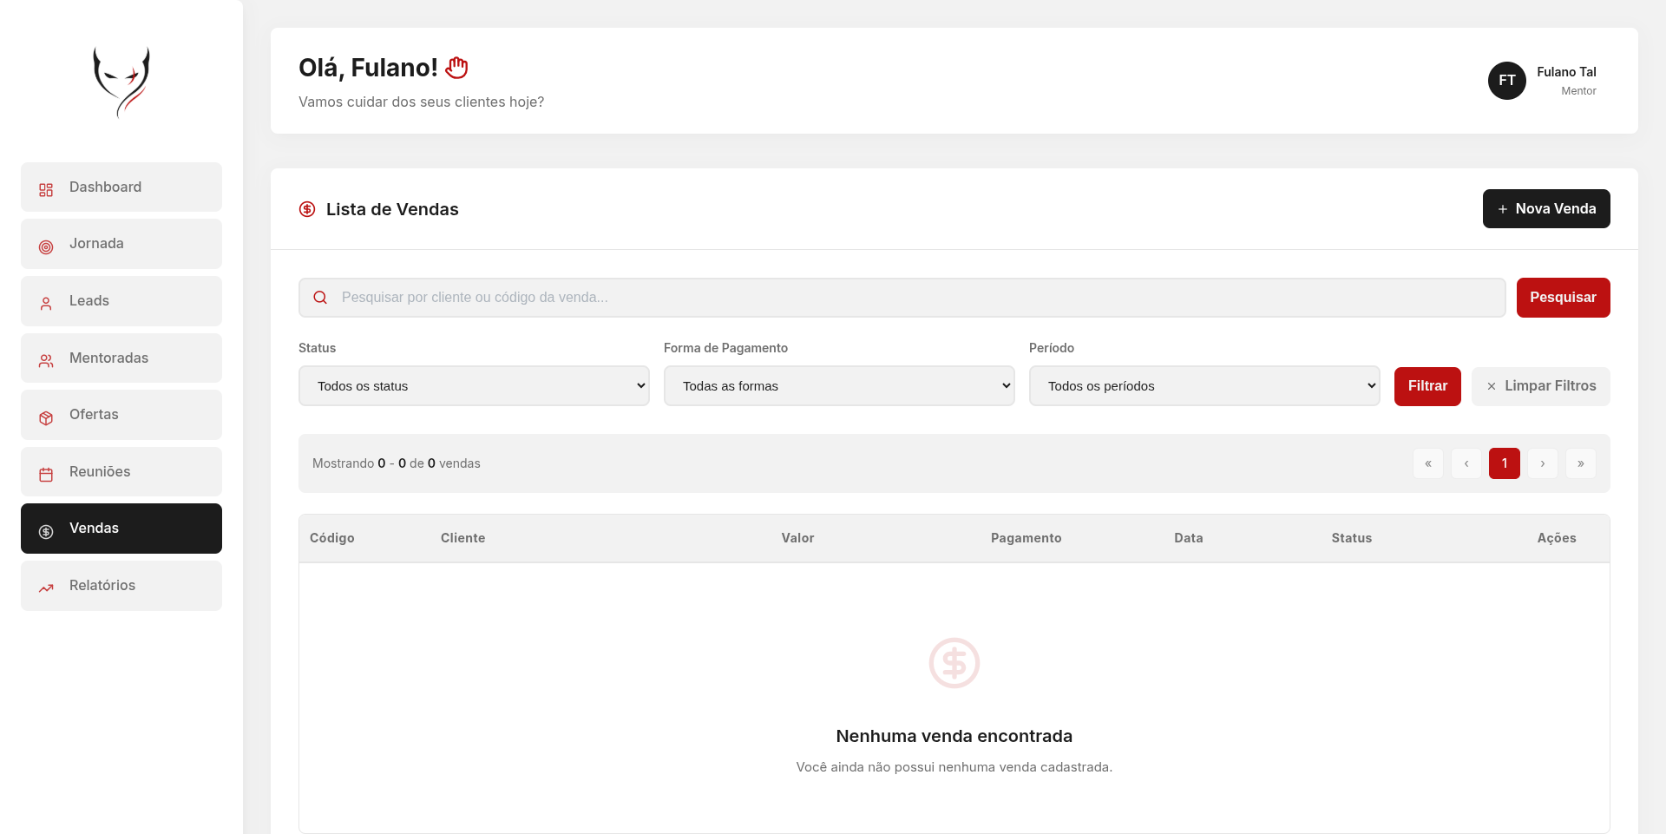Viewport: 1666px width, 834px height.
Task: Click the FT user avatar
Action: (1507, 81)
